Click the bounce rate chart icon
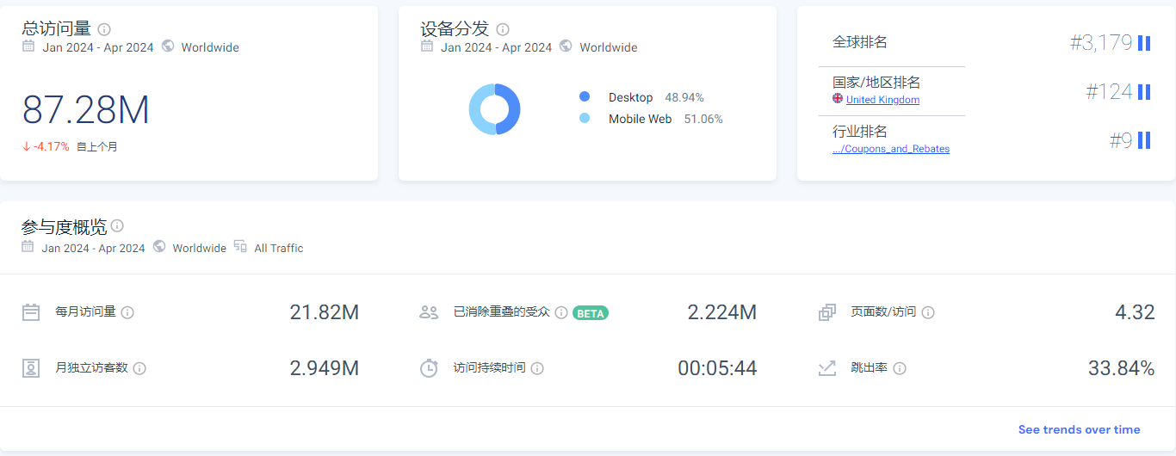Screen dimensions: 1176x456 (827, 368)
